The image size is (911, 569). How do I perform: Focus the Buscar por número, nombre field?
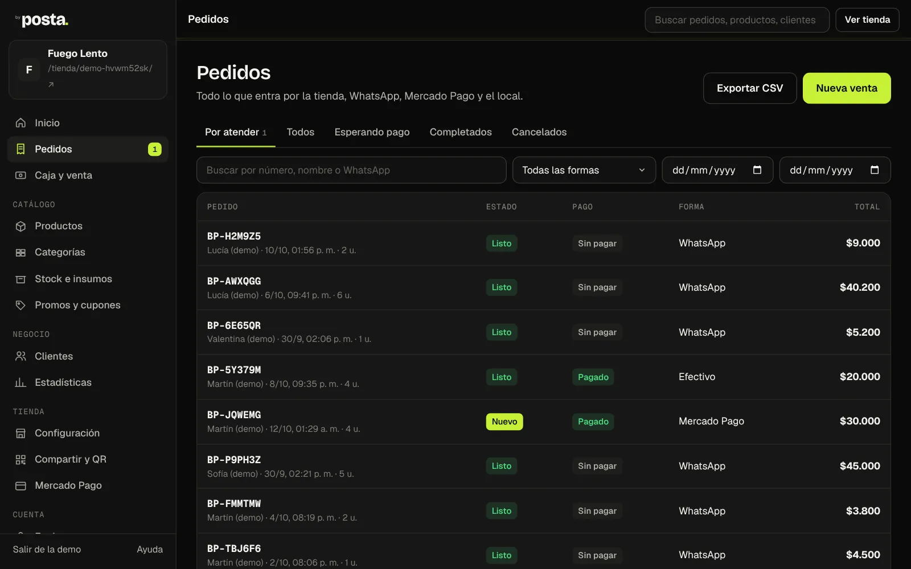tap(351, 170)
